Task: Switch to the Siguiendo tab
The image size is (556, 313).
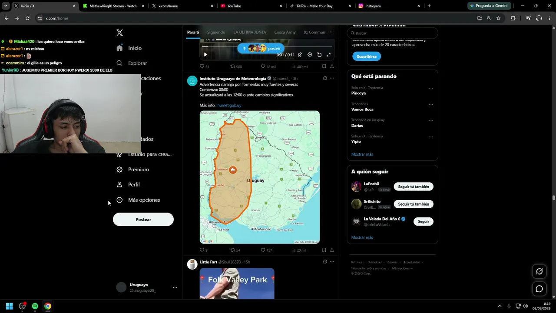Action: (x=216, y=32)
